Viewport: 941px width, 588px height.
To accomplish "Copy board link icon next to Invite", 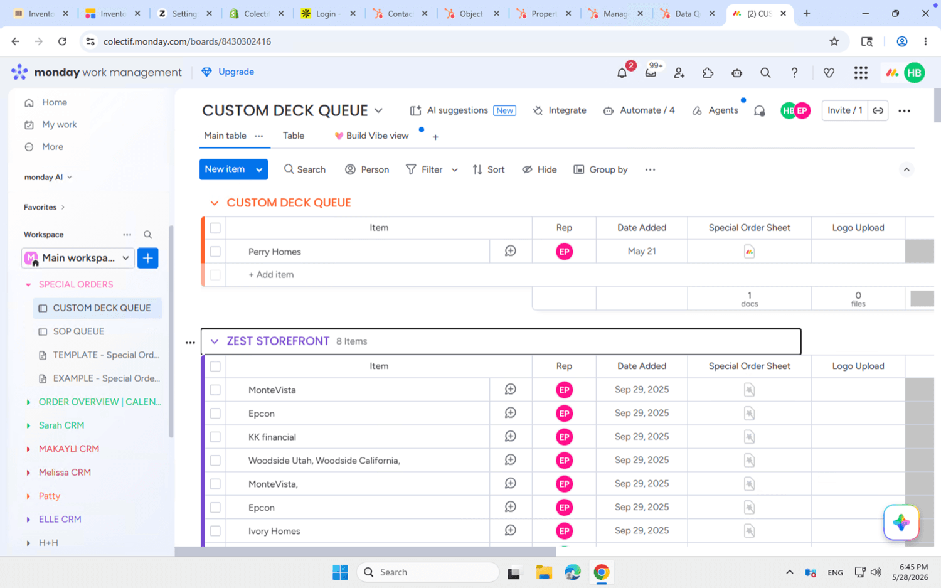I will tap(878, 110).
